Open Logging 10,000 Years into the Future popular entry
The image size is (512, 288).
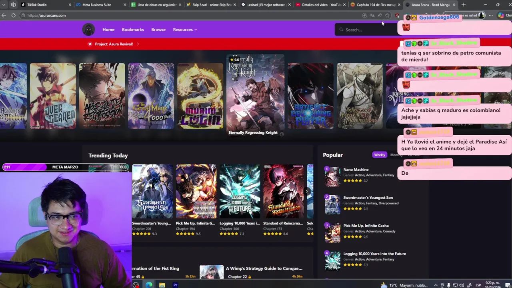coord(374,254)
